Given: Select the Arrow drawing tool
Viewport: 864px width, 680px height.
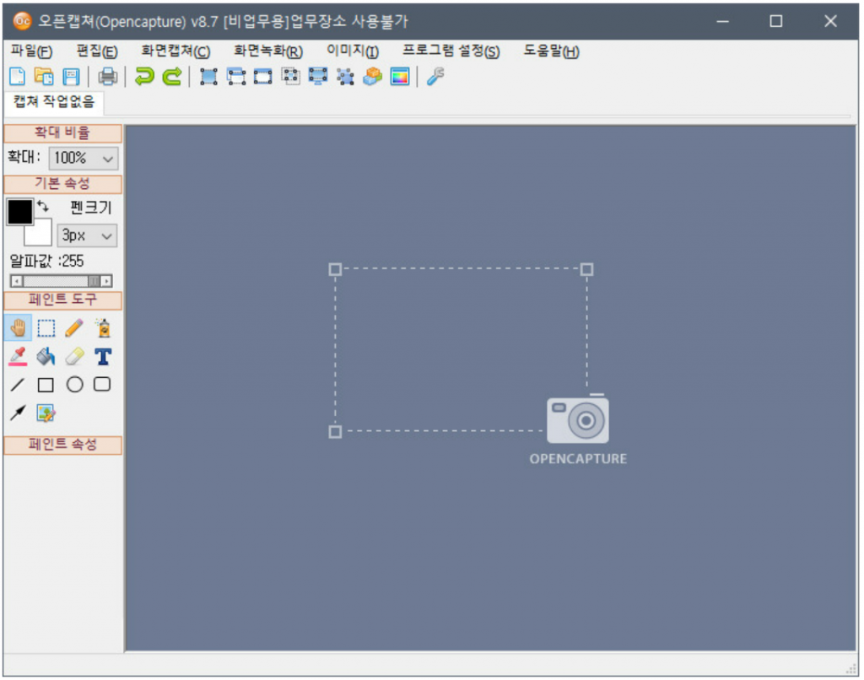Looking at the screenshot, I should 19,413.
